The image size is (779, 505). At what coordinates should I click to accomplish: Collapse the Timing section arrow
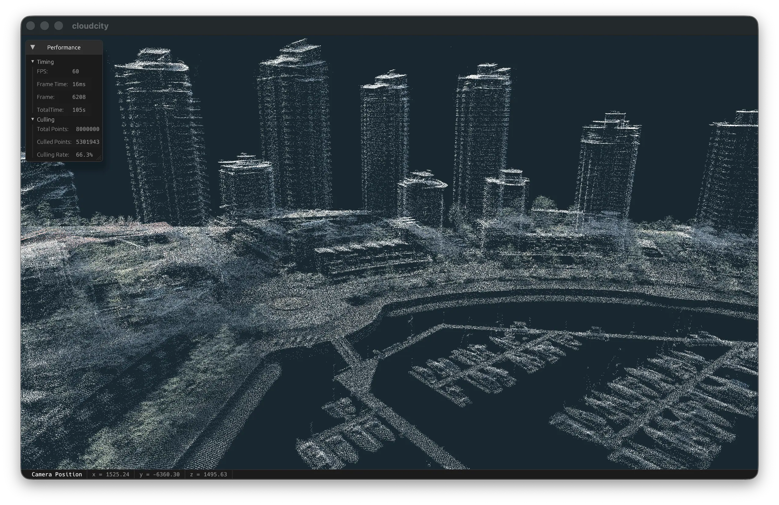(33, 62)
